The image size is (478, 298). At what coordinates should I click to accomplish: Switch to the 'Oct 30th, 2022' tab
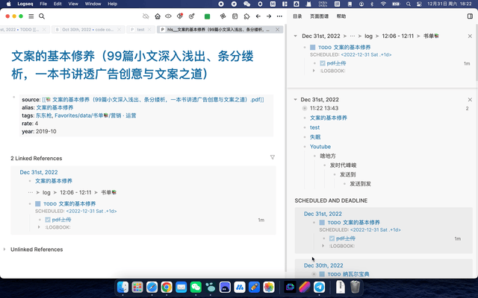point(87,30)
